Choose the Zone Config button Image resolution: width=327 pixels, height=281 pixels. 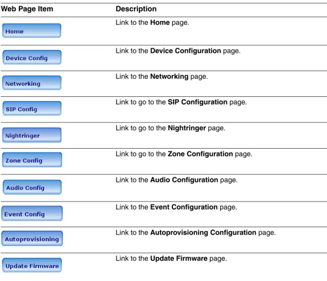point(32,160)
